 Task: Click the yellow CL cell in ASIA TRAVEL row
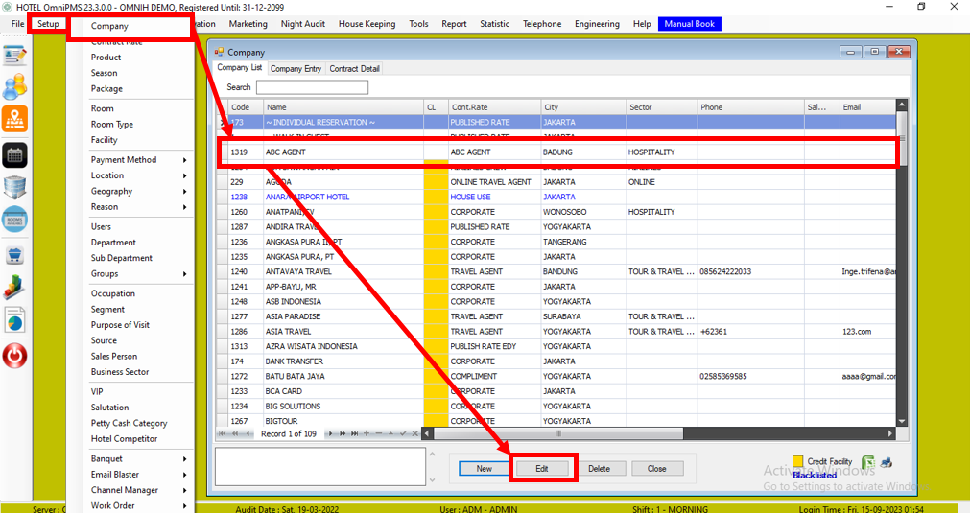click(x=436, y=331)
